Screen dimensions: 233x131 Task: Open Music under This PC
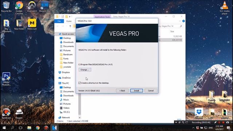coord(64,100)
